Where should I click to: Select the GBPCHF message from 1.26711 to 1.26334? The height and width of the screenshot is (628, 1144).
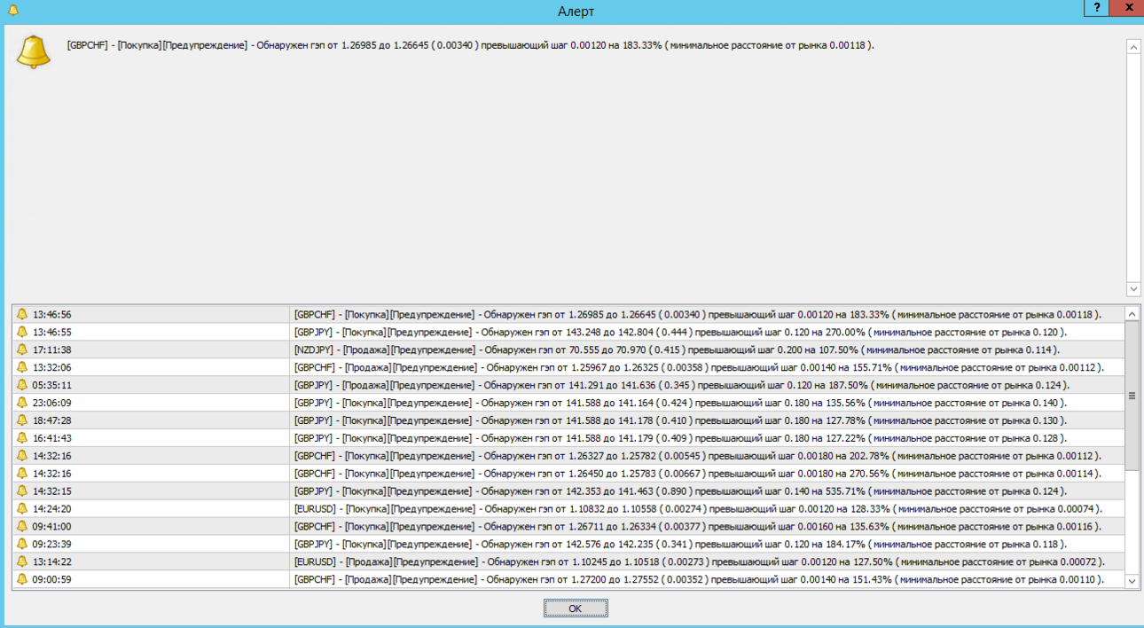[698, 527]
